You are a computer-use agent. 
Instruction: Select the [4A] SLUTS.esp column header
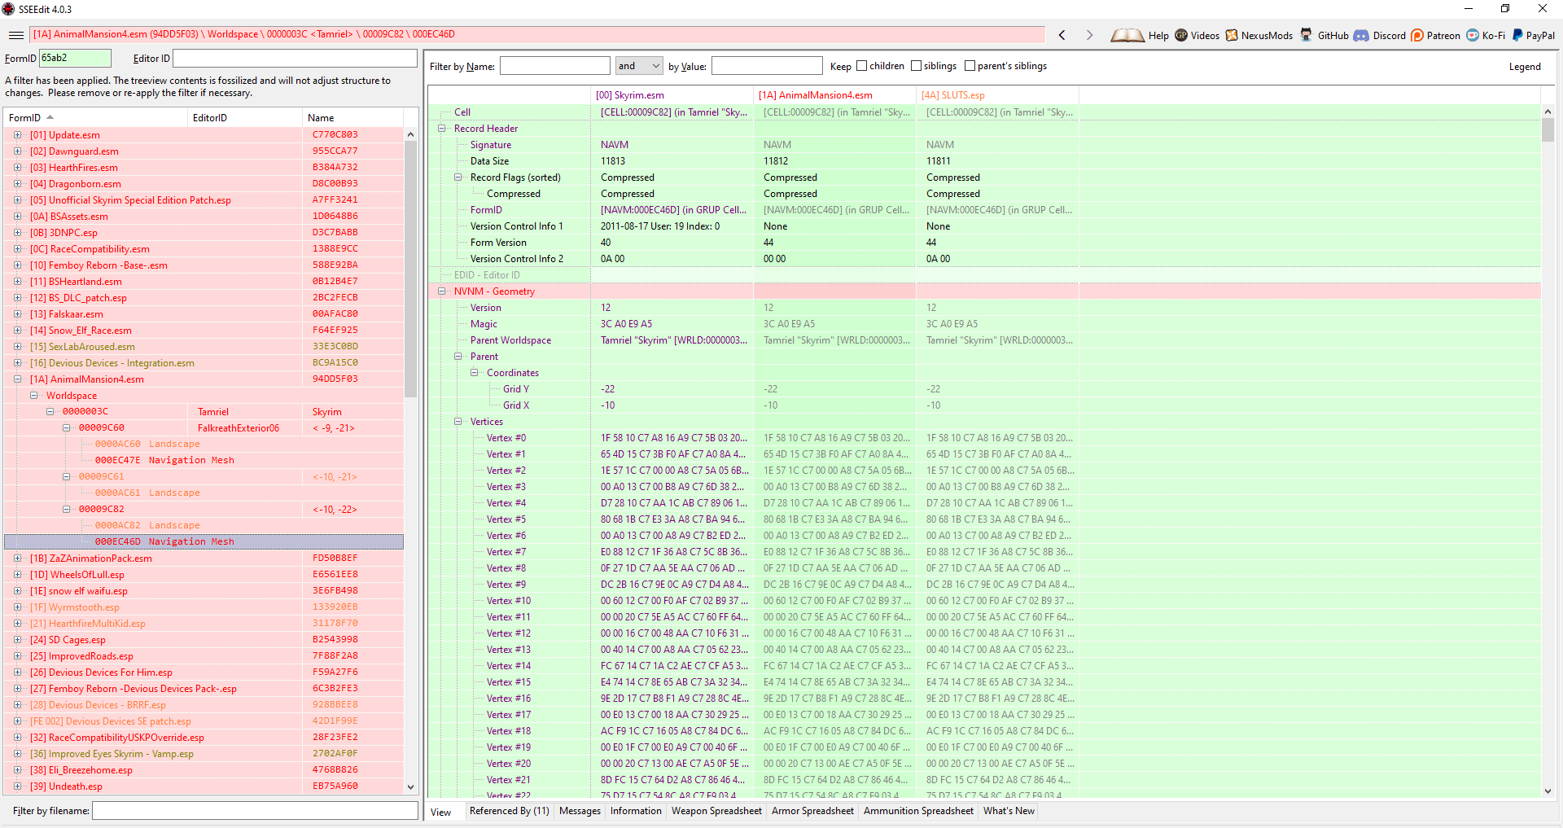(x=997, y=95)
